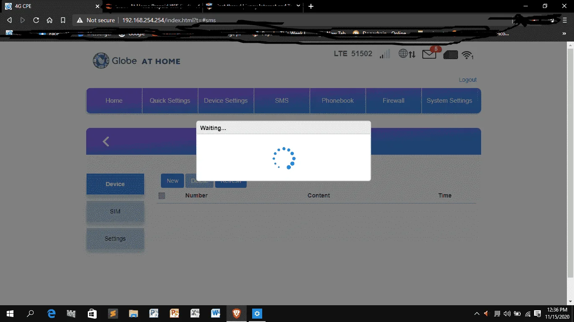574x322 pixels.
Task: Open File Explorer from taskbar
Action: pyautogui.click(x=133, y=313)
